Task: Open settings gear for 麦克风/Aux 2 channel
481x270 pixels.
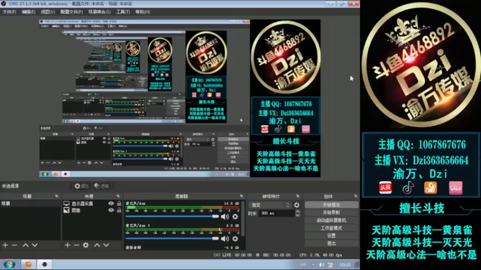Action: (235, 238)
